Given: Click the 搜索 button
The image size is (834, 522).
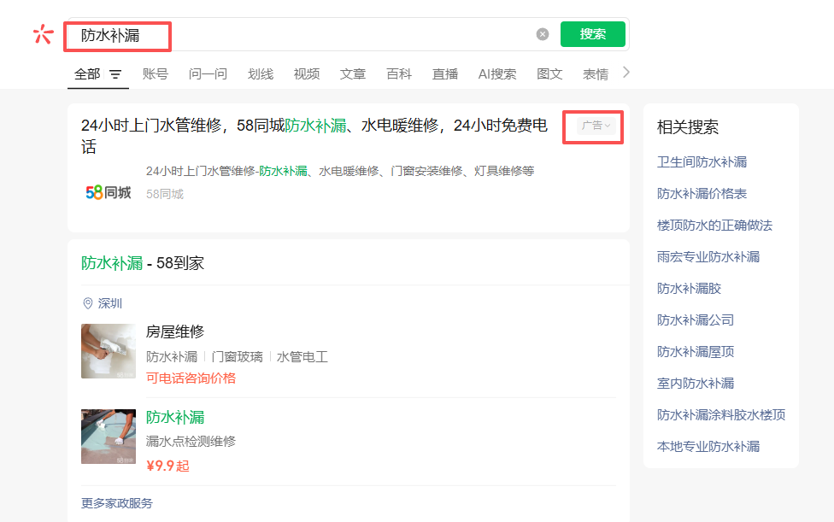Looking at the screenshot, I should [x=592, y=34].
